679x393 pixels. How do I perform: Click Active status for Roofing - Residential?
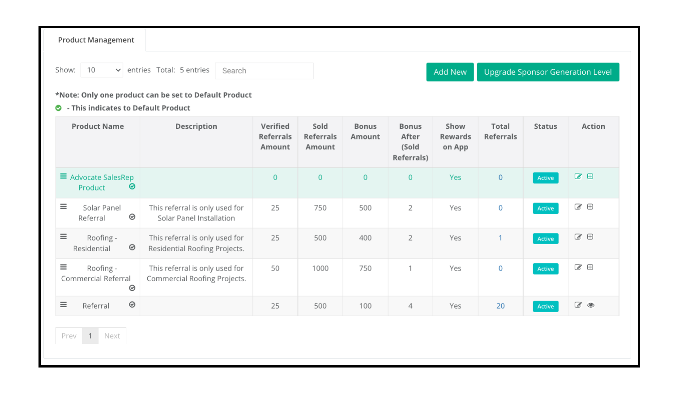(546, 239)
